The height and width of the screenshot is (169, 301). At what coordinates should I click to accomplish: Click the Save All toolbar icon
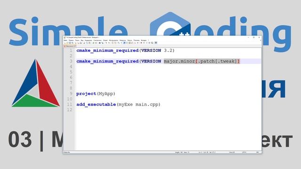click(72, 43)
